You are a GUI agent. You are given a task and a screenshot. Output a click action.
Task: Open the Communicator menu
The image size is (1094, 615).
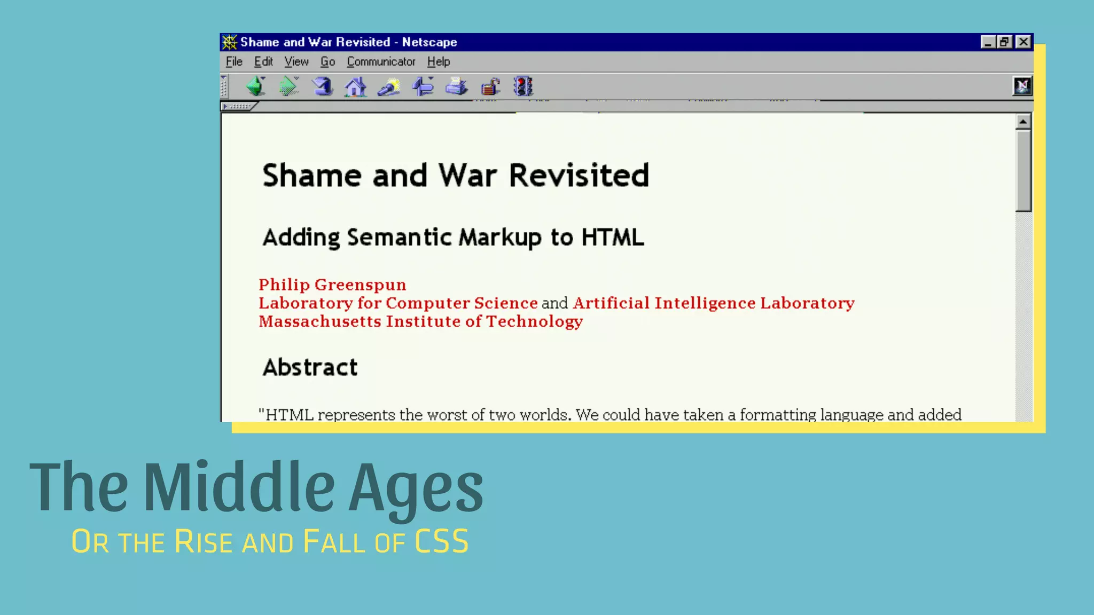pyautogui.click(x=381, y=62)
